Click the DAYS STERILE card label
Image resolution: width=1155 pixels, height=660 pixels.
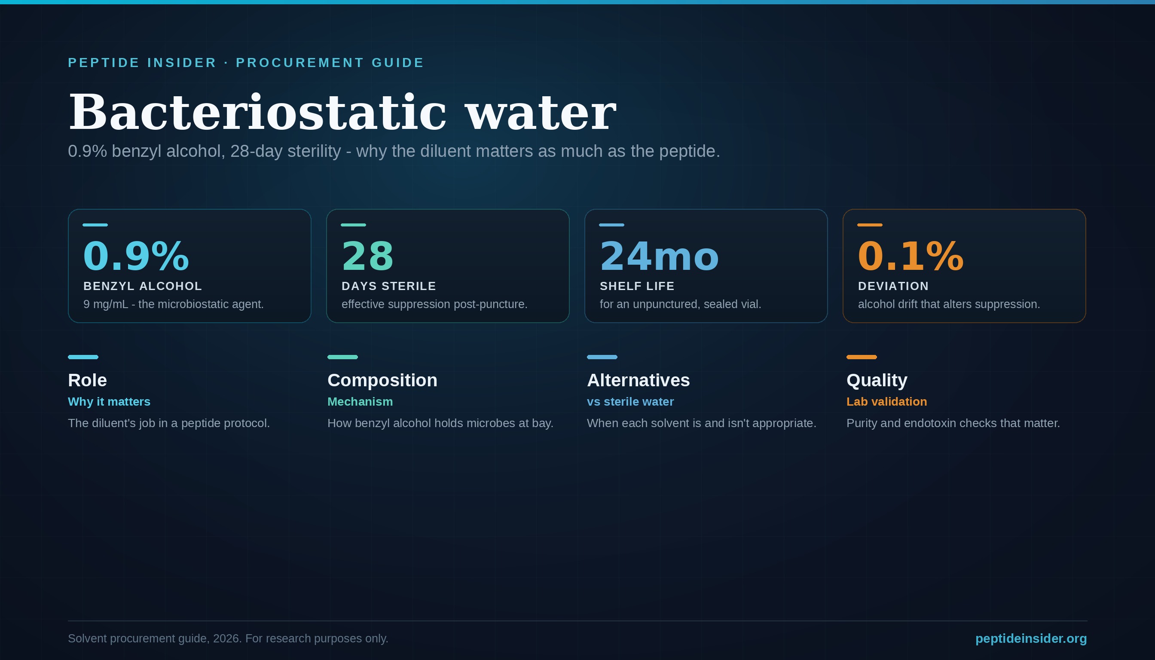coord(388,286)
